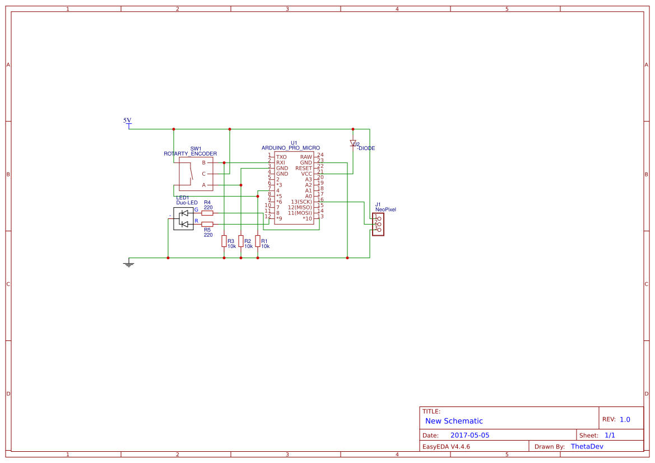Select the R4 designator text
Viewport: 655px width, 463px height.
[x=207, y=203]
